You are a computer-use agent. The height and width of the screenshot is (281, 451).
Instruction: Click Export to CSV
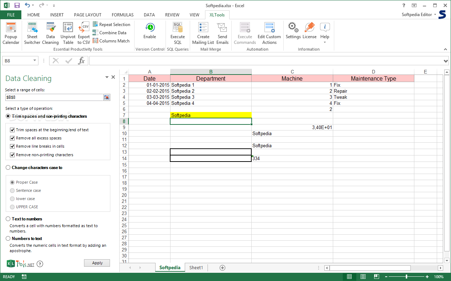(84, 33)
